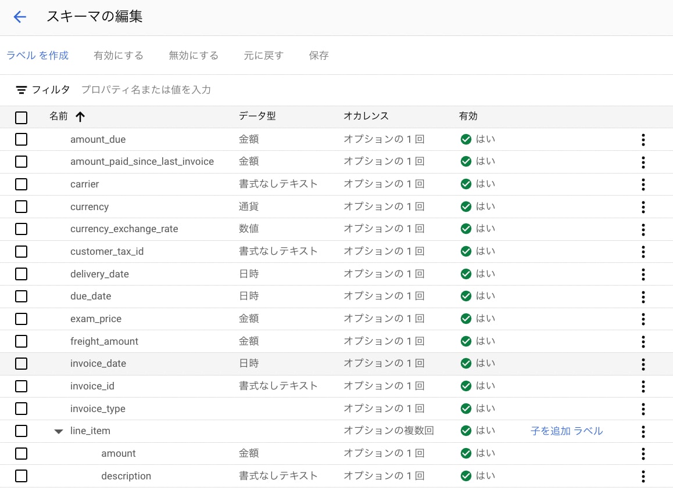Click green check icon in line_item row
The image size is (673, 491).
(x=466, y=431)
